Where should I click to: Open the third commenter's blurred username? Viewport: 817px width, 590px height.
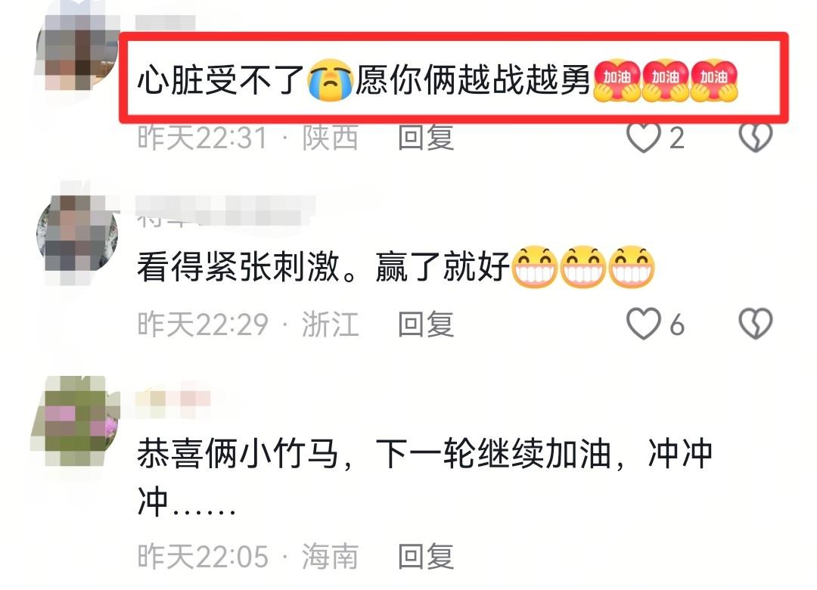(x=173, y=399)
